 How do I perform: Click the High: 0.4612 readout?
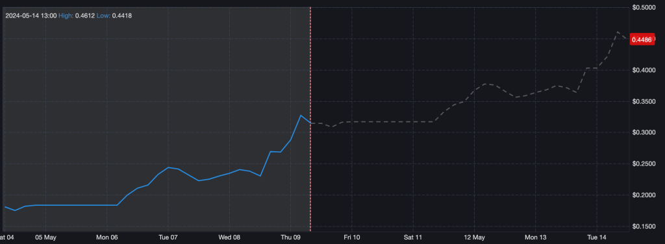coord(77,16)
